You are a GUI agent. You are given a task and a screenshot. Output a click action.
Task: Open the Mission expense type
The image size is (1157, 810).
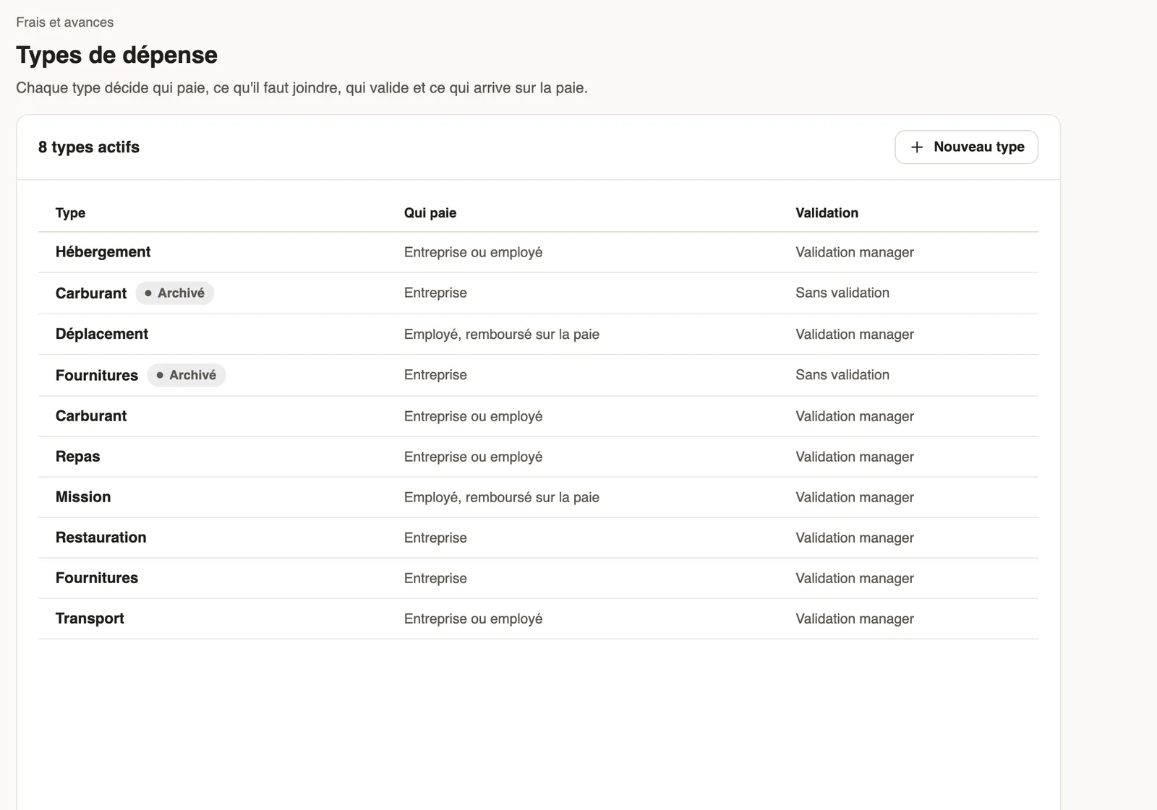click(538, 497)
